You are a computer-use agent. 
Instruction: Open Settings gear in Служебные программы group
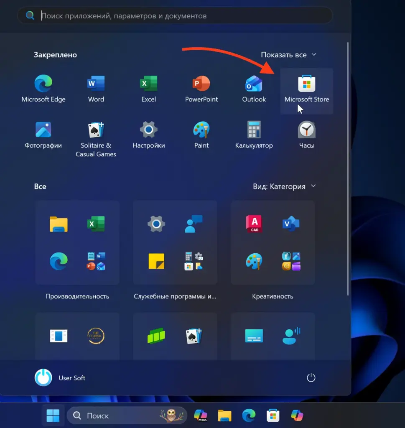click(x=156, y=224)
